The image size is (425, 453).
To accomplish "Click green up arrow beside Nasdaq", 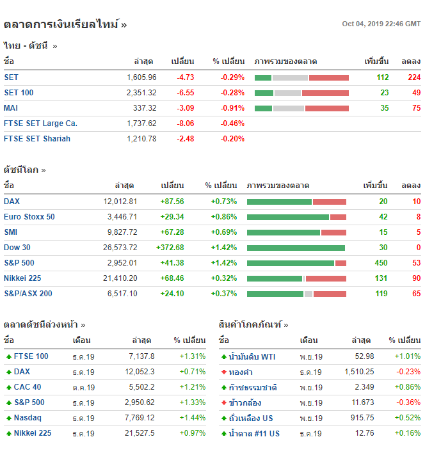I will pyautogui.click(x=9, y=418).
